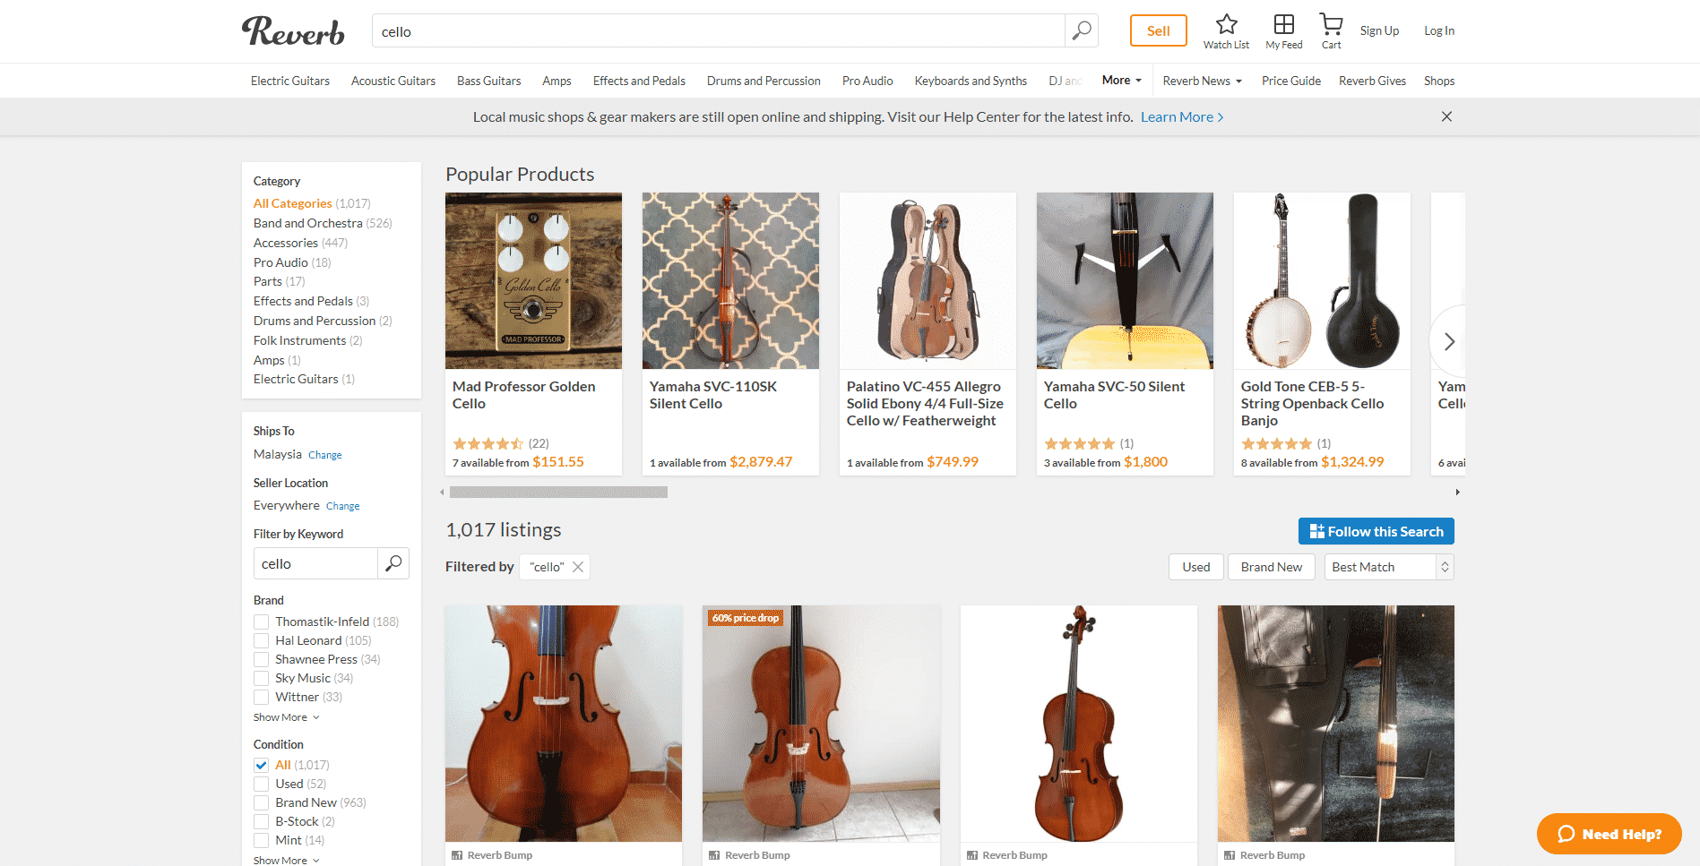Image resolution: width=1700 pixels, height=866 pixels.
Task: Open the Need Help chat button
Action: coord(1609,834)
